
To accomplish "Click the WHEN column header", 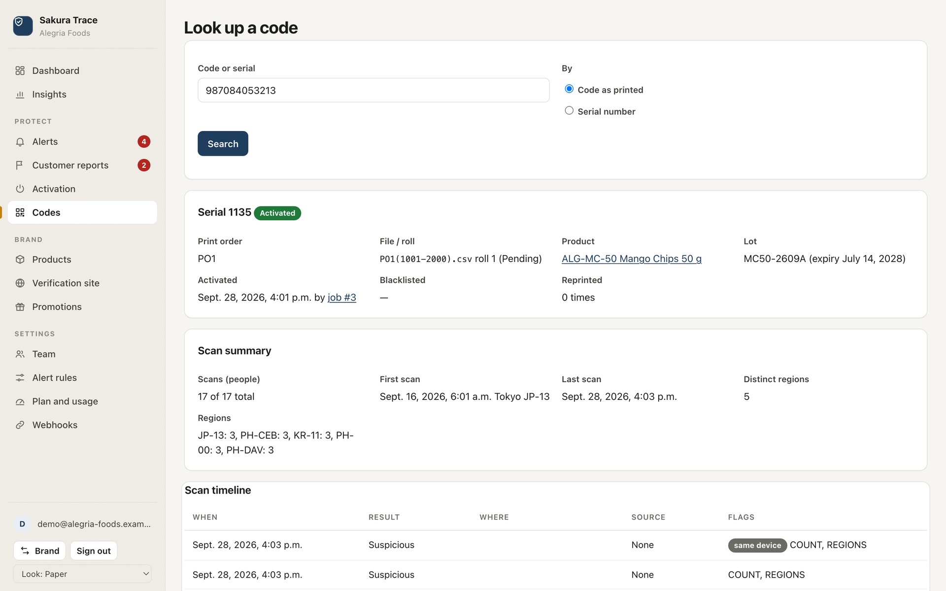I will [x=205, y=517].
